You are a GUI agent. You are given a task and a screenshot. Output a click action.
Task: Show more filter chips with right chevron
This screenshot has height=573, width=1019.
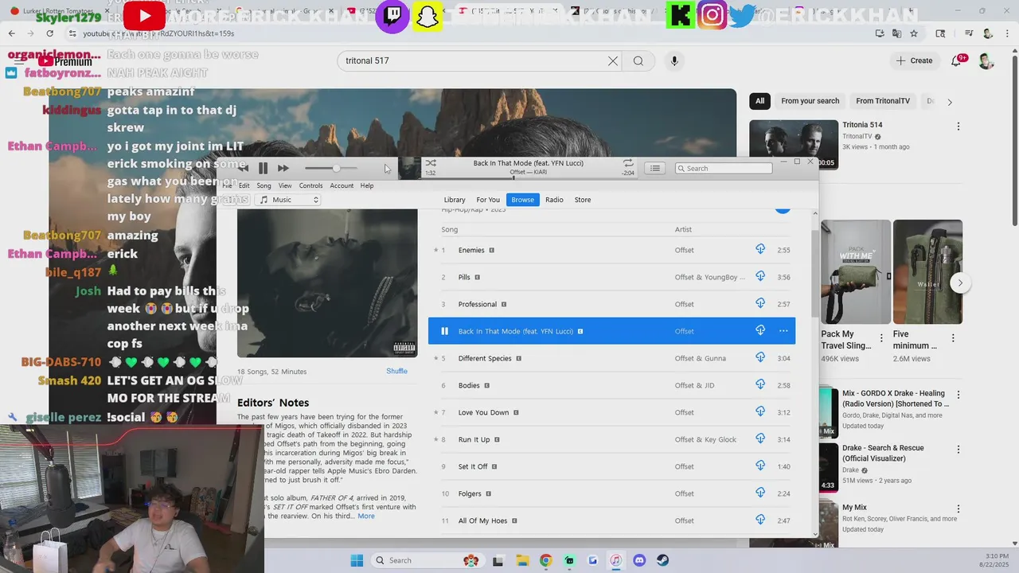coord(949,102)
